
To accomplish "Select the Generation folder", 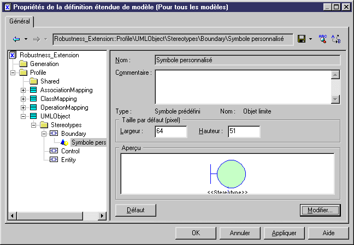I will point(44,64).
